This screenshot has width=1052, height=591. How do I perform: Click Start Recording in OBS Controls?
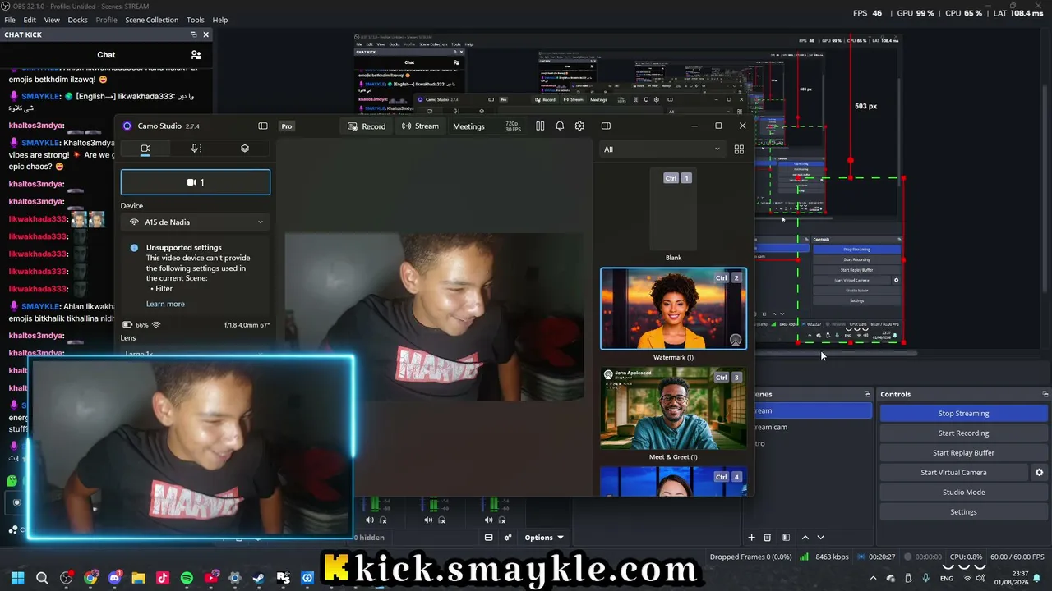click(963, 433)
